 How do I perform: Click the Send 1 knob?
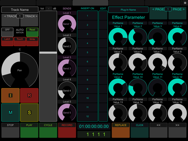[x=67, y=24]
